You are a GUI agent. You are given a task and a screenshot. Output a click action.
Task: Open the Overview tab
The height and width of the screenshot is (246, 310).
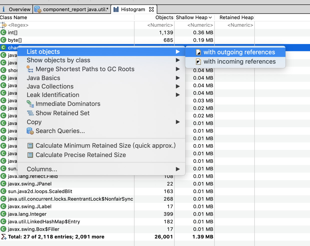click(x=16, y=9)
